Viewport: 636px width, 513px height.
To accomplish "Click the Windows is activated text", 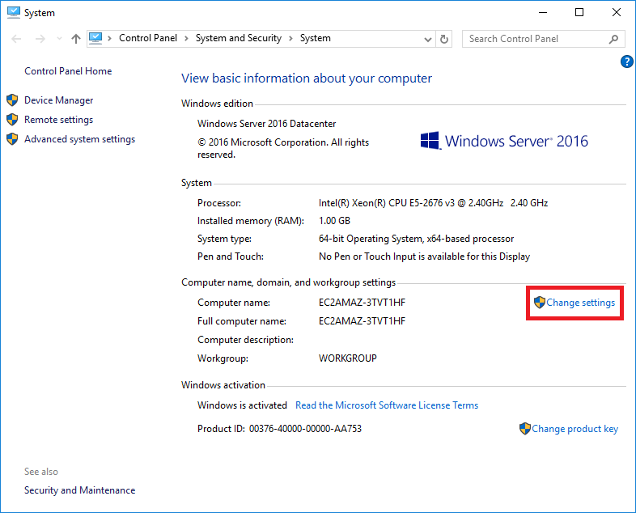I will click(242, 405).
